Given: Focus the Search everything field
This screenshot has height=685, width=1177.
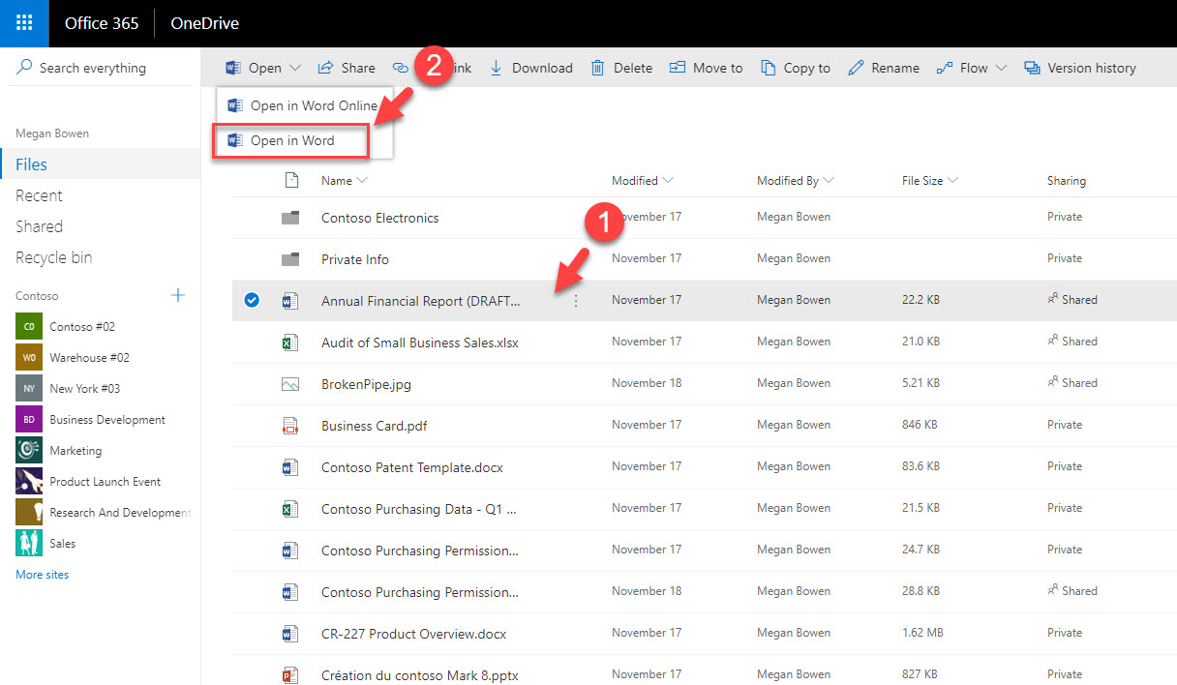Looking at the screenshot, I should [101, 68].
